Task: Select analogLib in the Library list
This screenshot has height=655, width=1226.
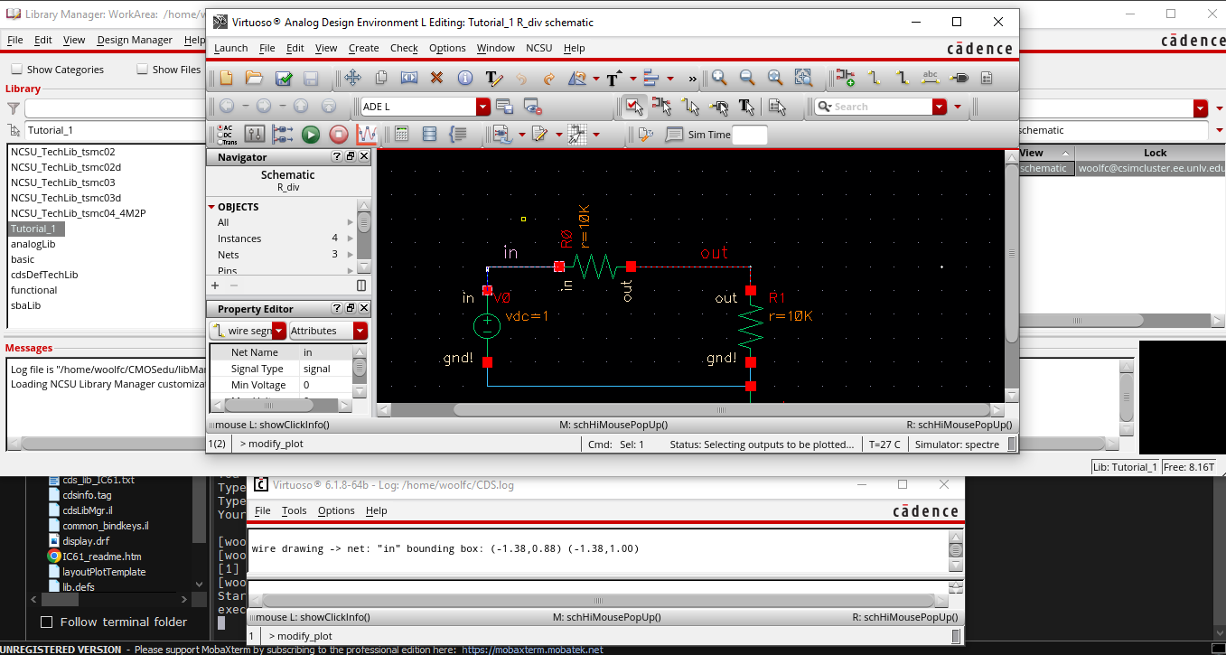Action: (x=33, y=244)
